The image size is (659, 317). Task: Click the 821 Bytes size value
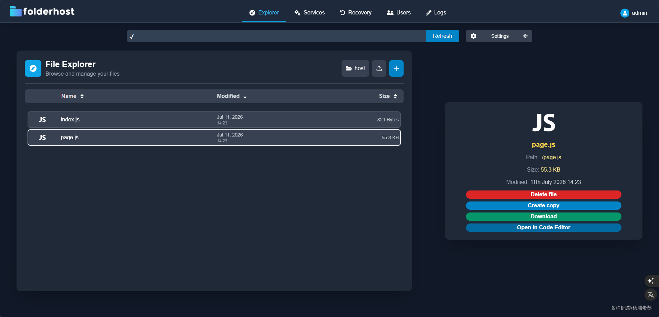tap(388, 120)
